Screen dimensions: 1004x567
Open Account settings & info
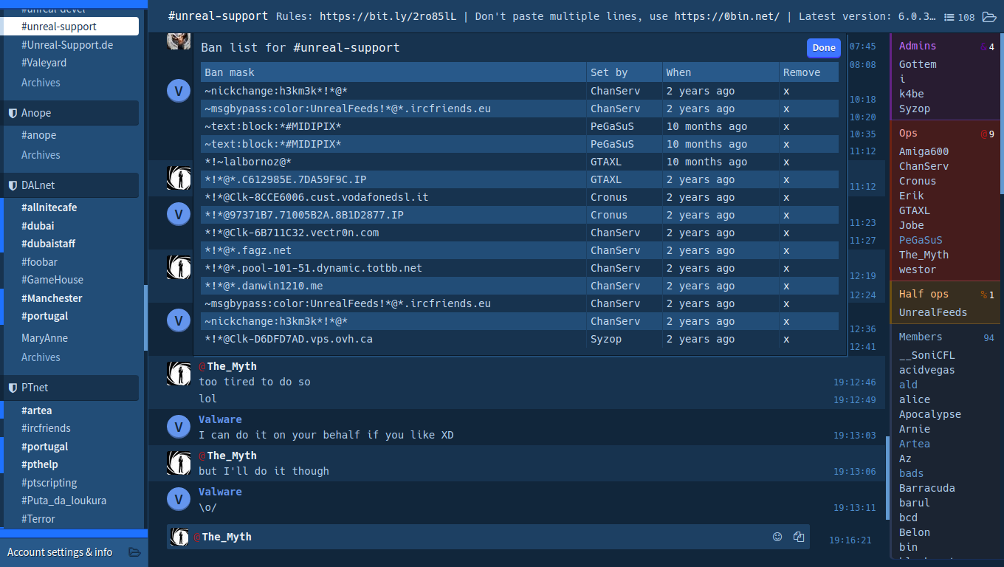coord(60,552)
